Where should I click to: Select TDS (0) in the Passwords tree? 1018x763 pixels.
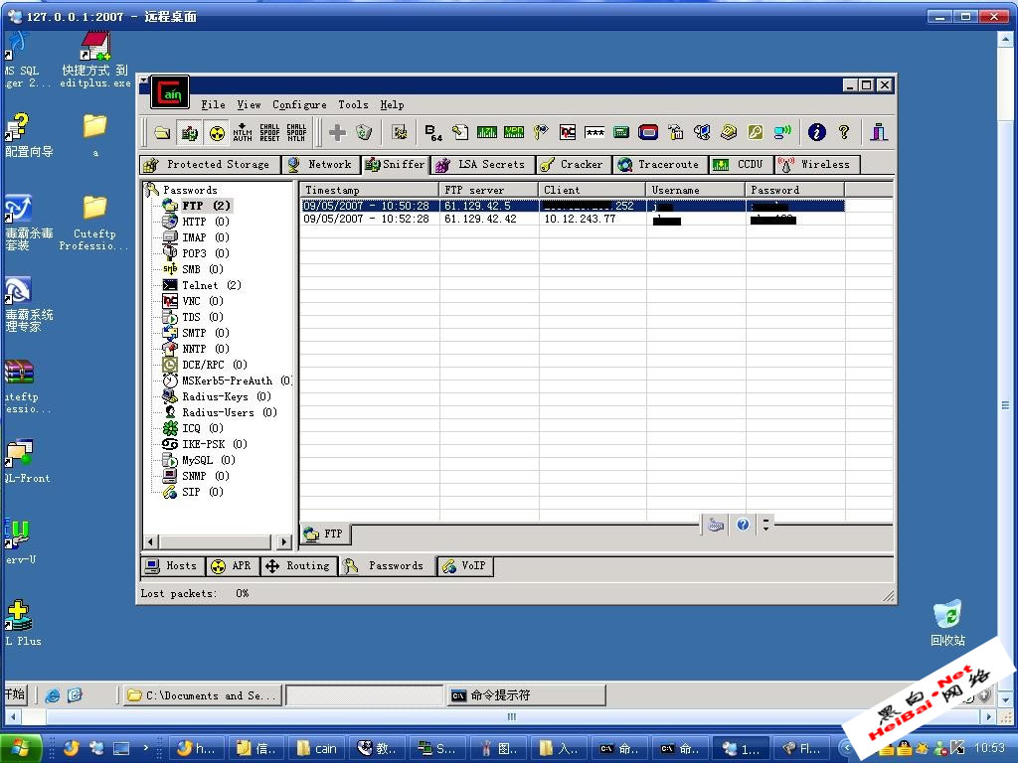point(203,317)
